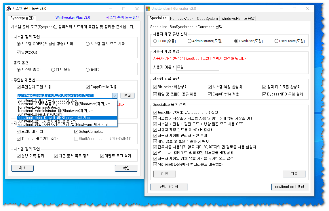Pick 1unattend_Administrator_앱(Bloatware)제거.xml entry

pyautogui.click(x=67, y=111)
